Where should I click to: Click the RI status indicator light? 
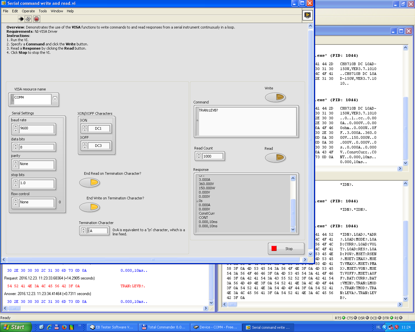point(401,318)
